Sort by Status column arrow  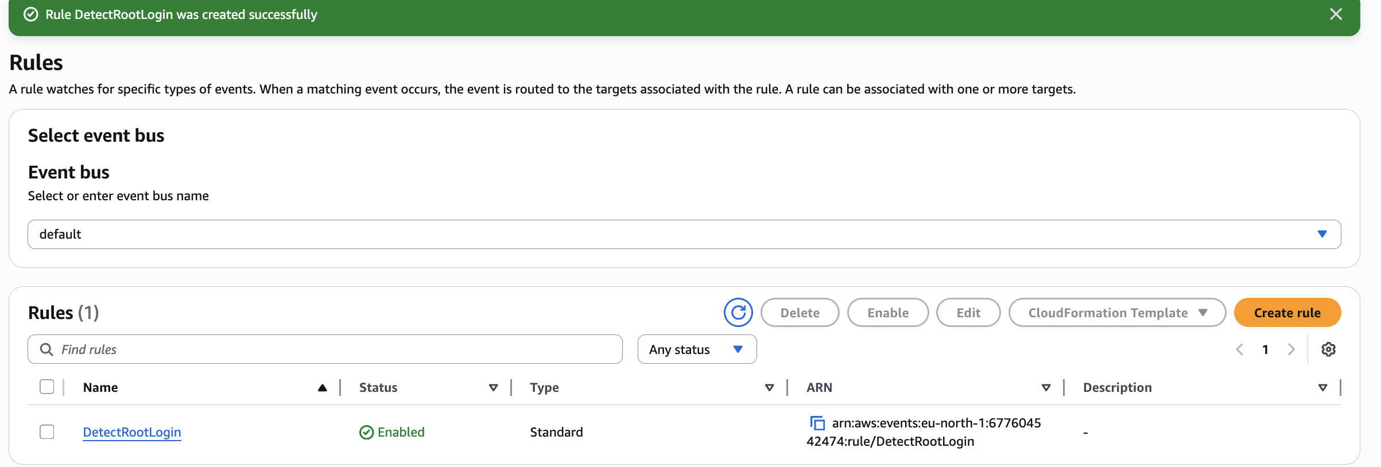(493, 388)
